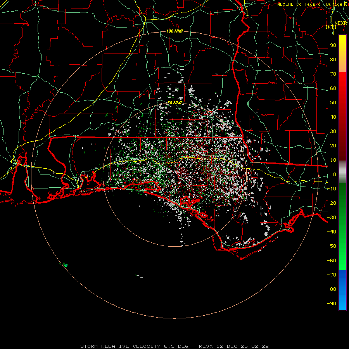The width and height of the screenshot is (349, 349).
Task: Click the "KT" units label above the scale
Action: (x=331, y=27)
